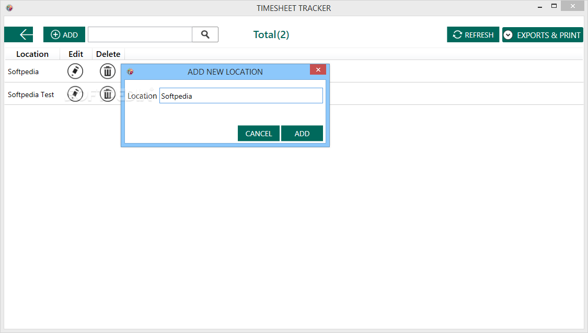Click the magnifier search button
The image size is (588, 333).
205,34
